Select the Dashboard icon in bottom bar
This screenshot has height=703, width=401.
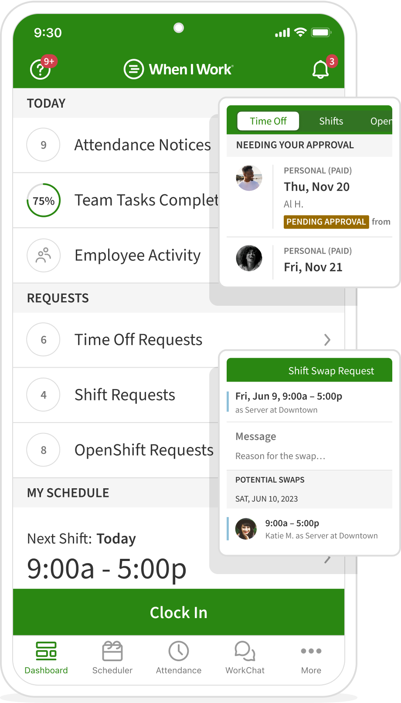click(x=46, y=651)
